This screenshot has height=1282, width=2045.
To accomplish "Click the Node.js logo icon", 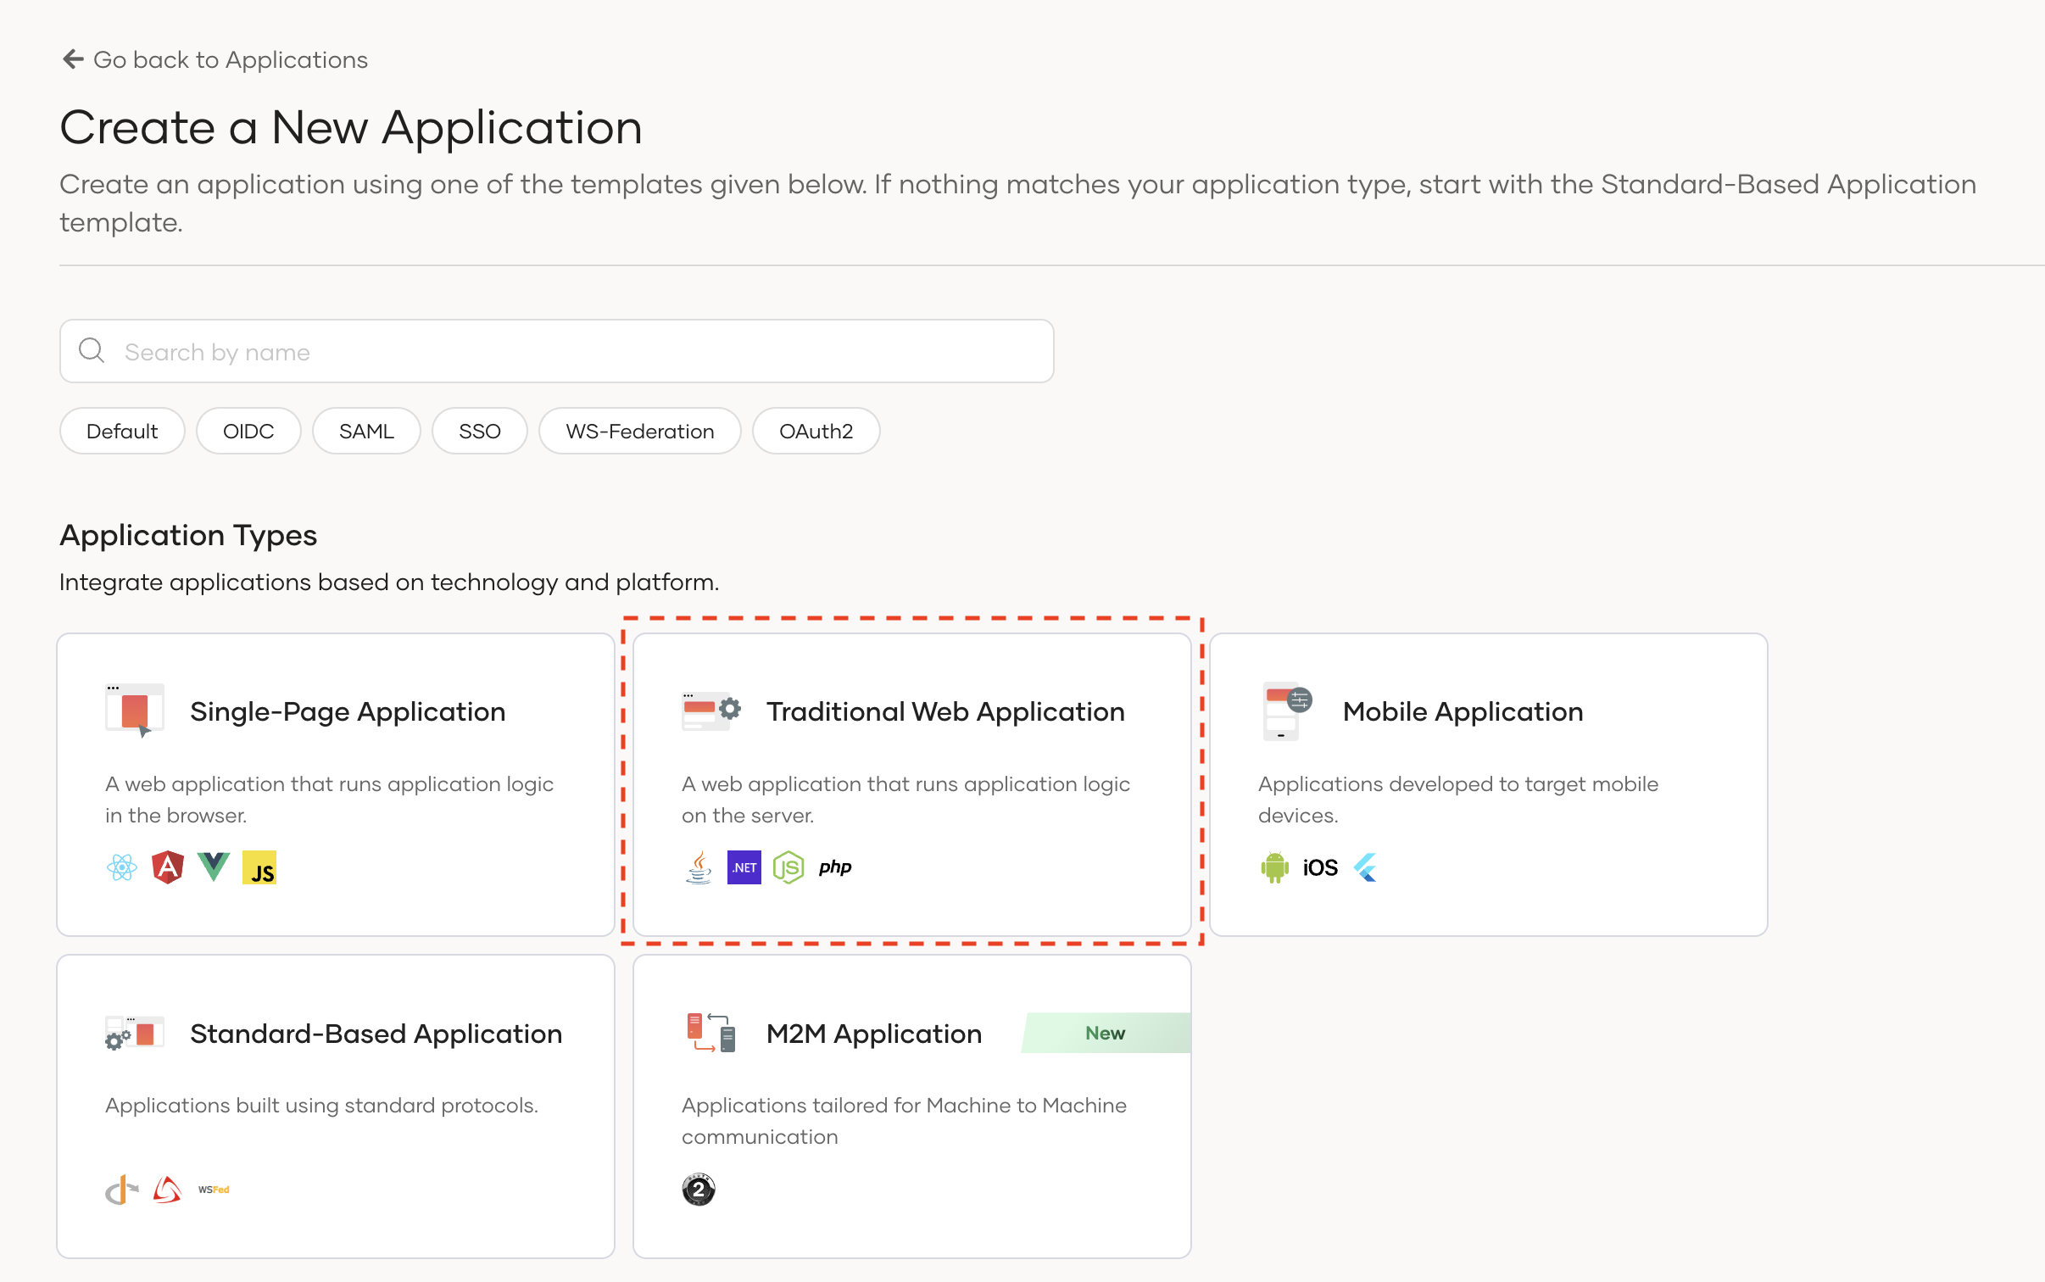I will coord(788,867).
